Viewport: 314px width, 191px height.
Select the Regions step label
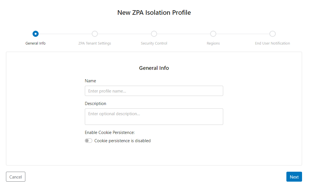[x=213, y=43]
